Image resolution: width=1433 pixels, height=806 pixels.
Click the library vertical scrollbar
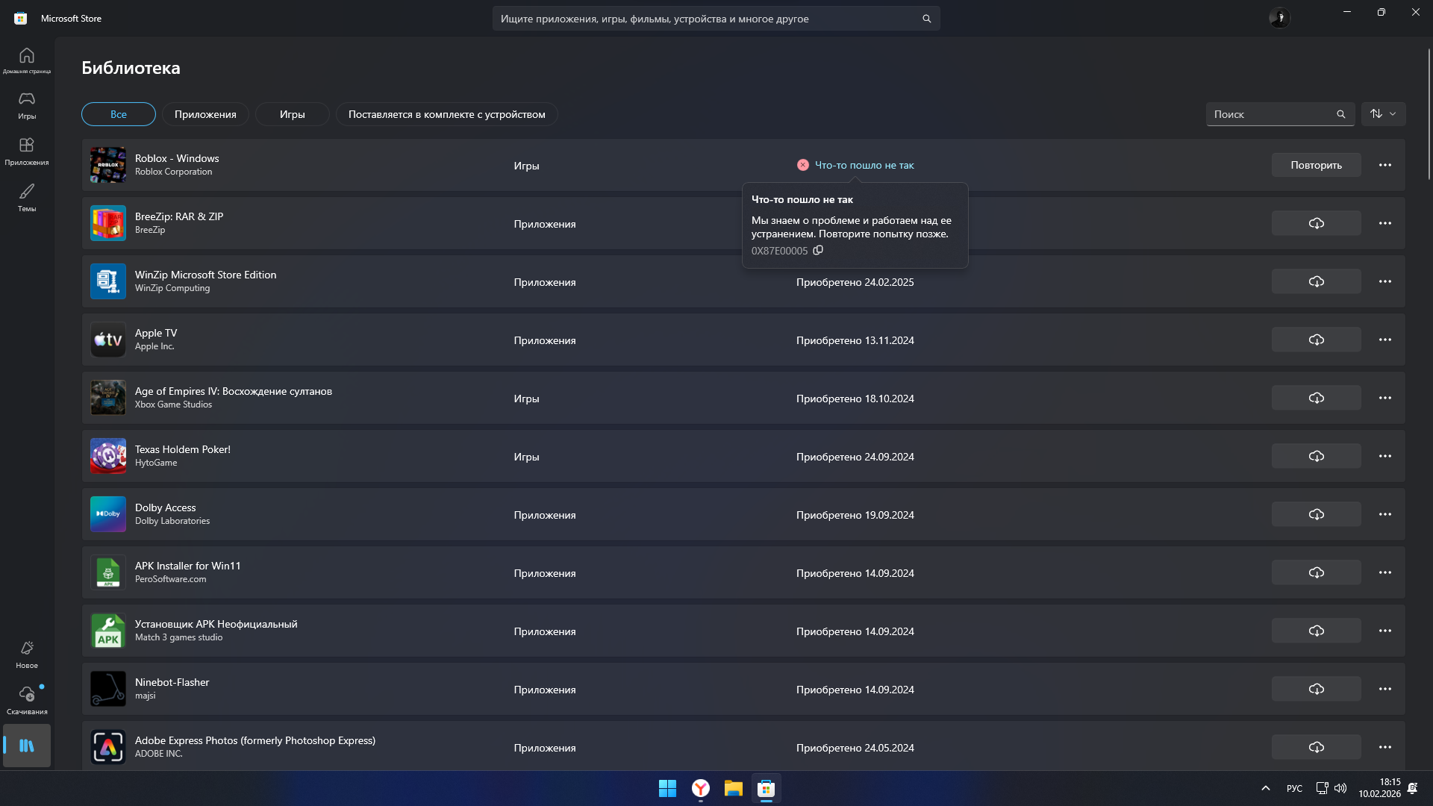[x=1429, y=113]
